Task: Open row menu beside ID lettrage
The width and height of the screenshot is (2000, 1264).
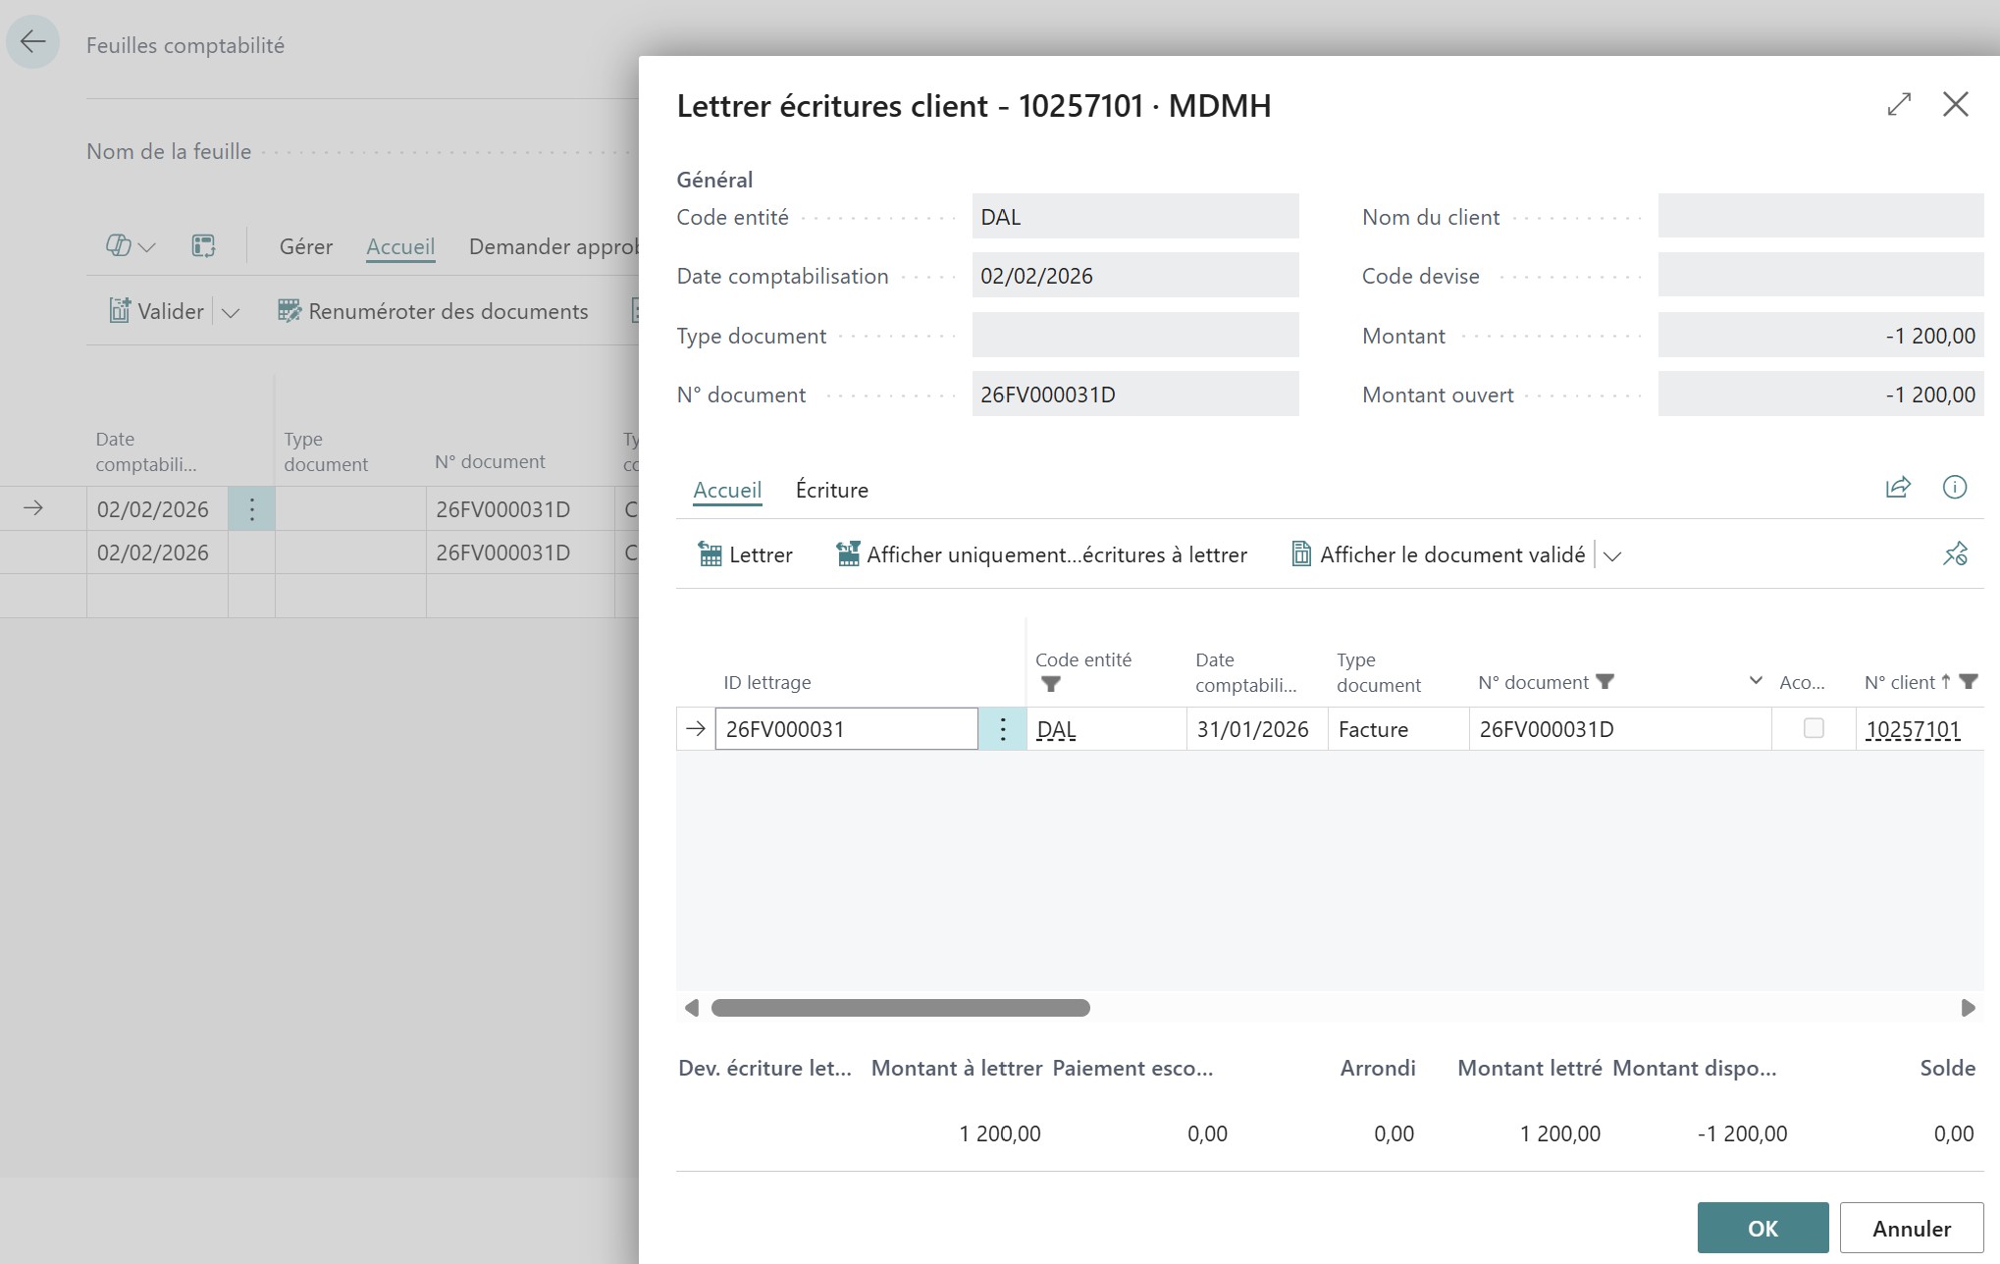Action: [1002, 729]
